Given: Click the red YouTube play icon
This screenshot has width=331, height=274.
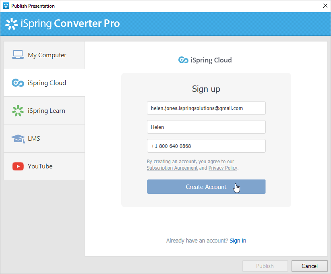Looking at the screenshot, I should click(x=18, y=166).
